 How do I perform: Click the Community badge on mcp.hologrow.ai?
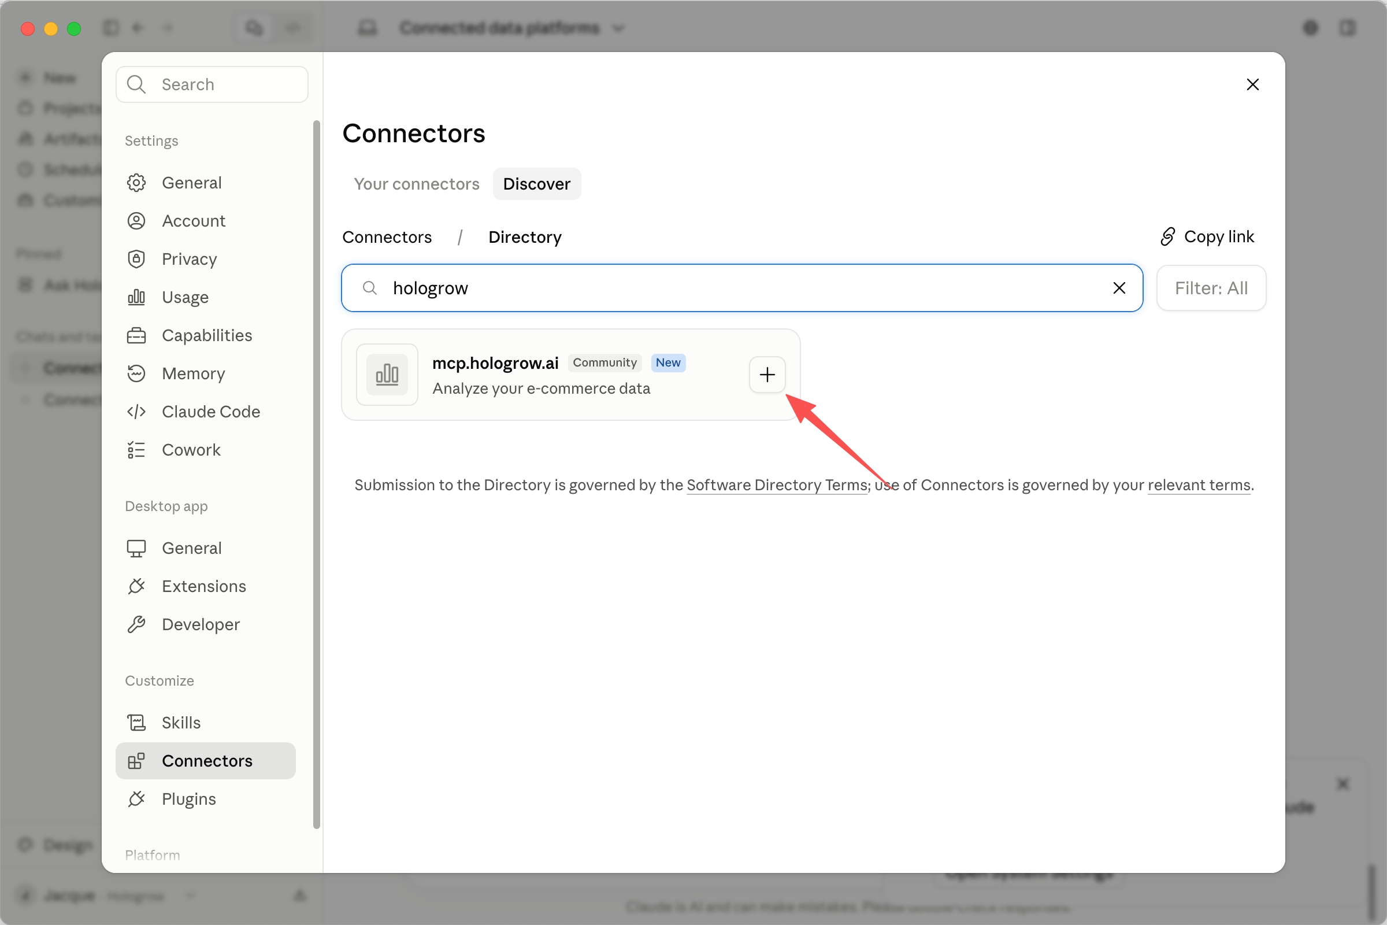(605, 363)
